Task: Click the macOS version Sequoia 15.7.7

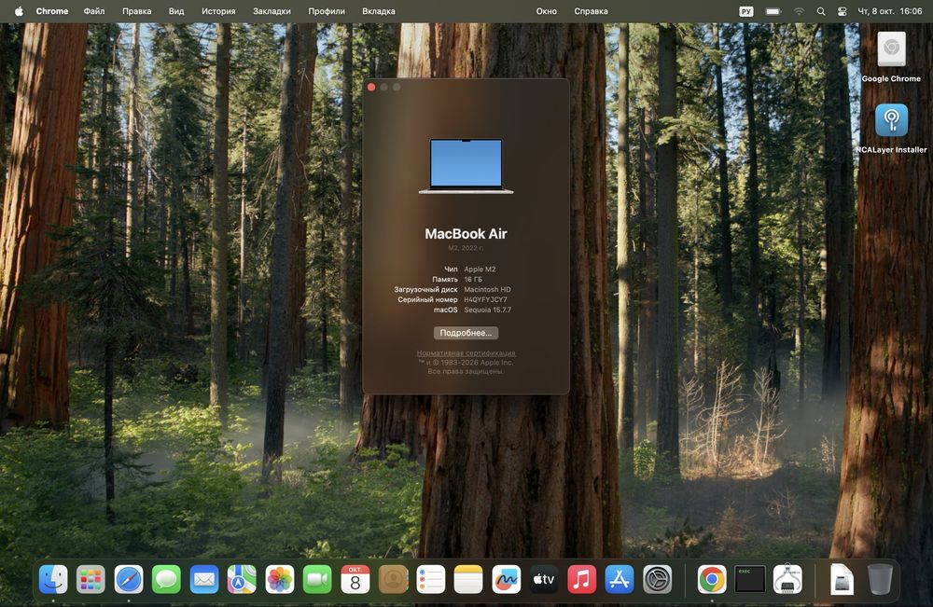Action: (x=487, y=310)
